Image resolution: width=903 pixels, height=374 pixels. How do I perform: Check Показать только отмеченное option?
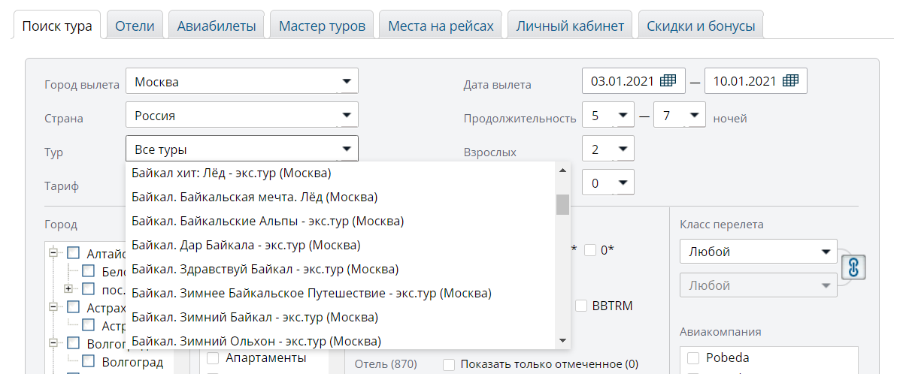[x=449, y=365]
